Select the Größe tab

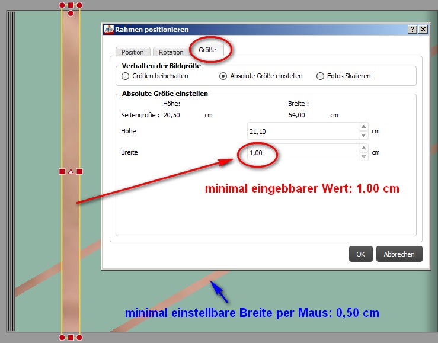click(x=207, y=50)
